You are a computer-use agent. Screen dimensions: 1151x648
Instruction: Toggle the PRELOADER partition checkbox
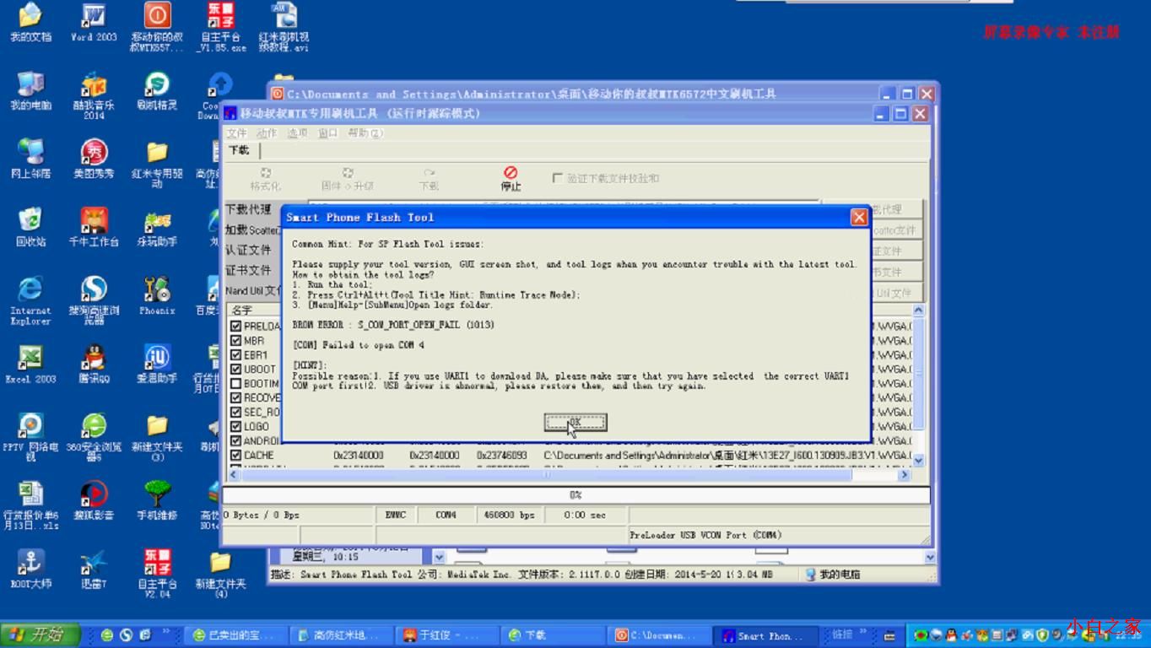(236, 327)
